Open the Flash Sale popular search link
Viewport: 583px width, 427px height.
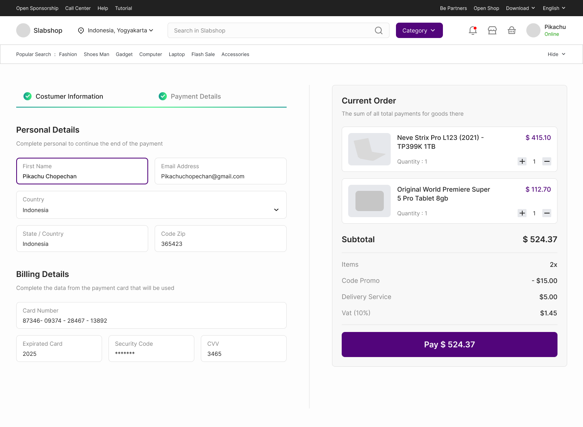click(x=203, y=54)
